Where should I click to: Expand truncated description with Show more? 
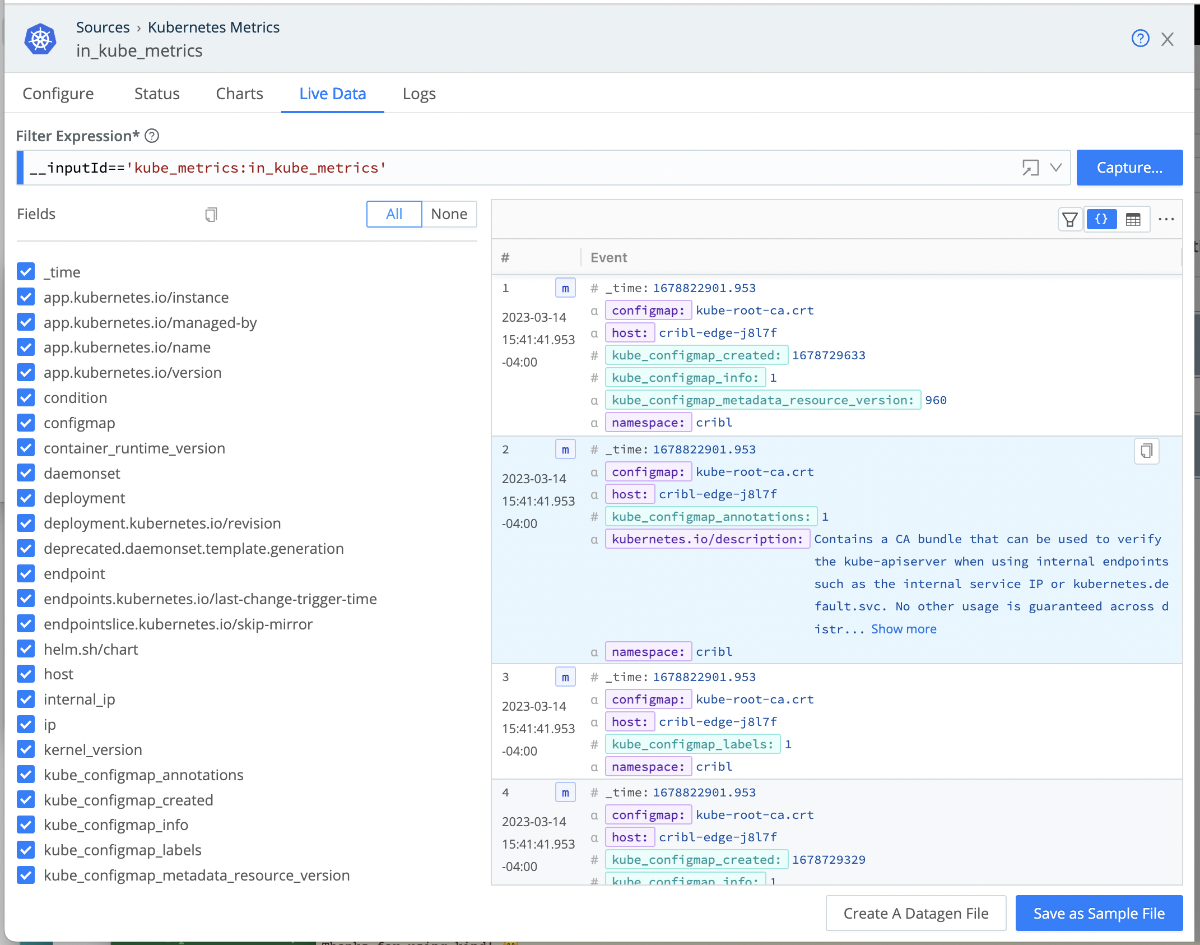904,629
